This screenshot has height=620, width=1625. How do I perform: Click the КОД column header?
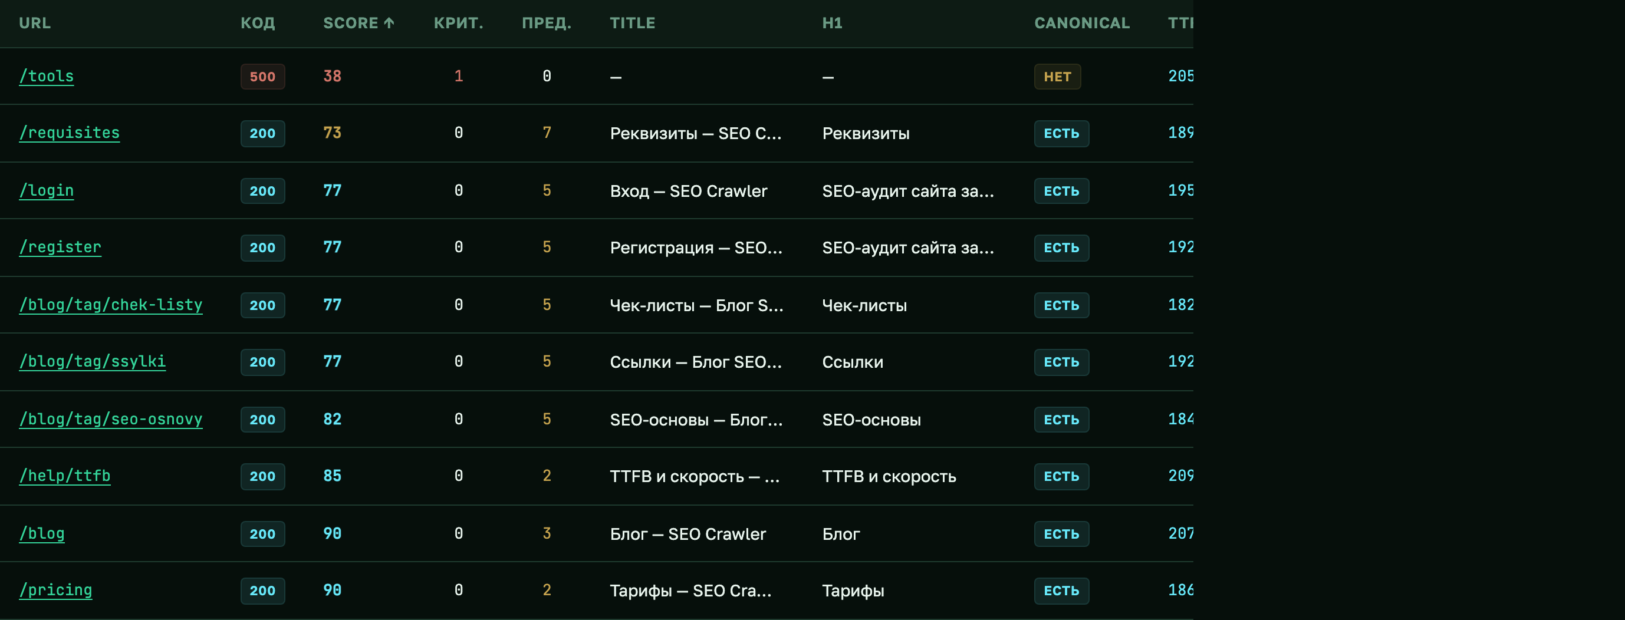point(258,24)
